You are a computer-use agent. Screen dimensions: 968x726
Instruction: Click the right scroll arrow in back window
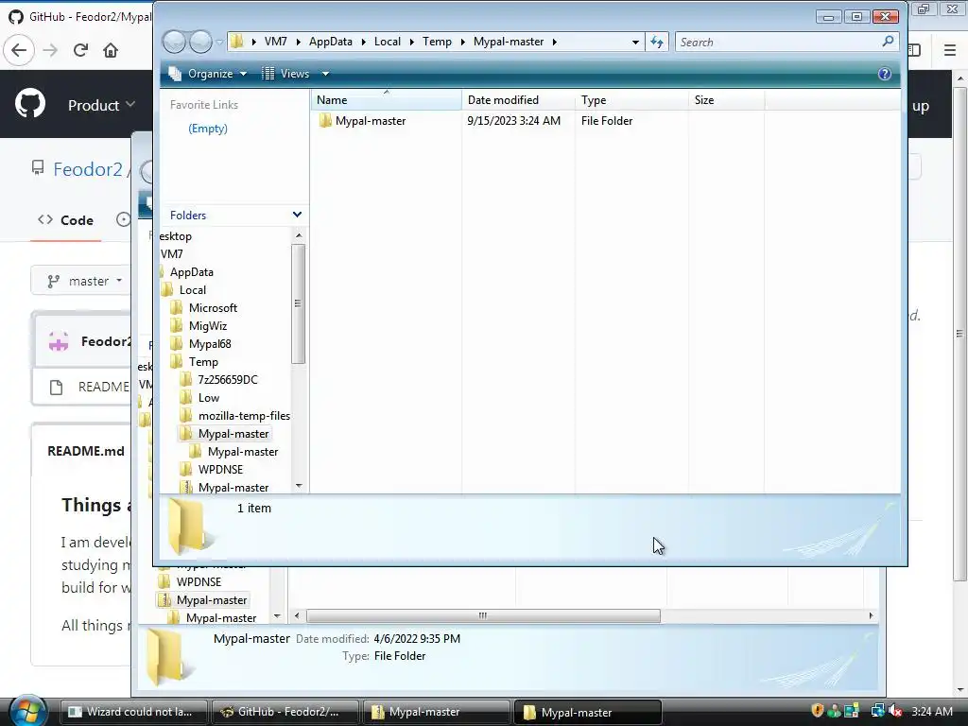click(871, 615)
